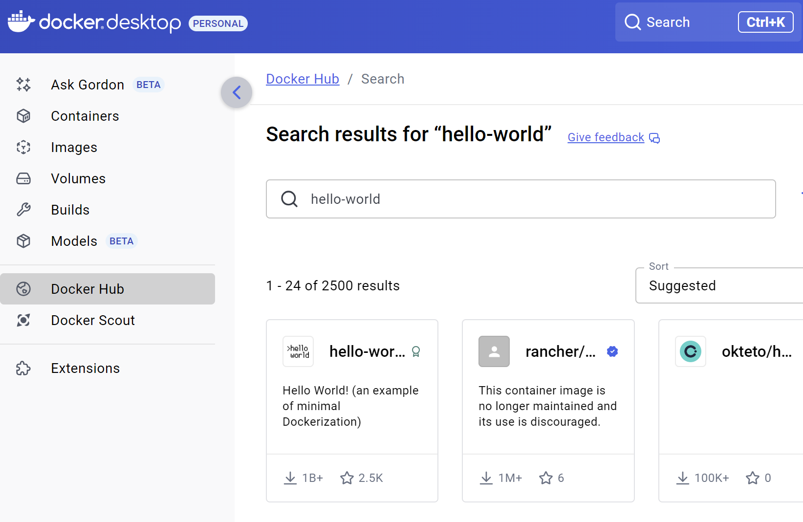Screen dimensions: 803x522
Task: Click the Docker whale logo
Action: coord(21,22)
